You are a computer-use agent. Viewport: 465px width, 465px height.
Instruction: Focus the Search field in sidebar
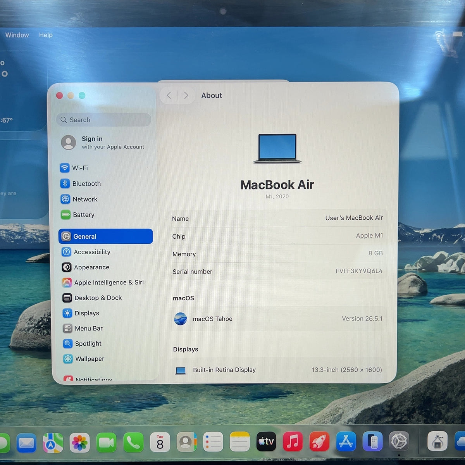point(104,120)
